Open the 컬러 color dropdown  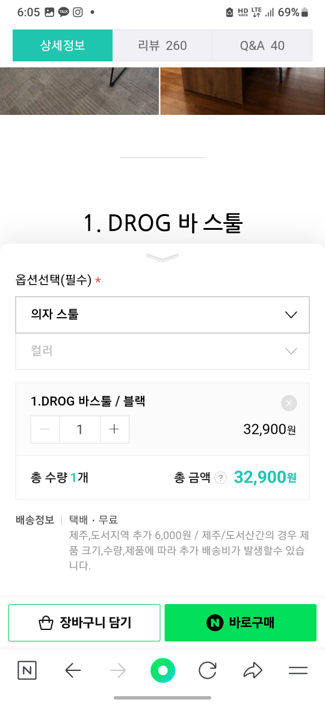pyautogui.click(x=162, y=351)
